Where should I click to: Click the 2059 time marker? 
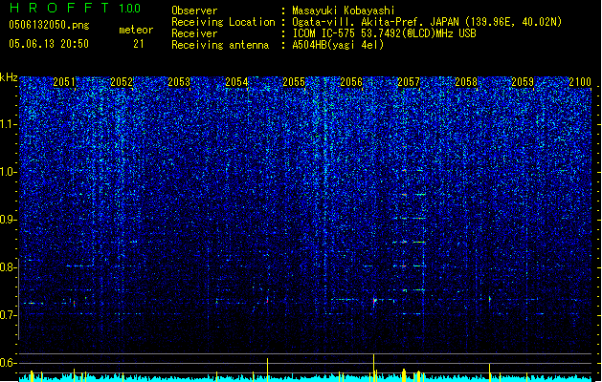pyautogui.click(x=523, y=81)
